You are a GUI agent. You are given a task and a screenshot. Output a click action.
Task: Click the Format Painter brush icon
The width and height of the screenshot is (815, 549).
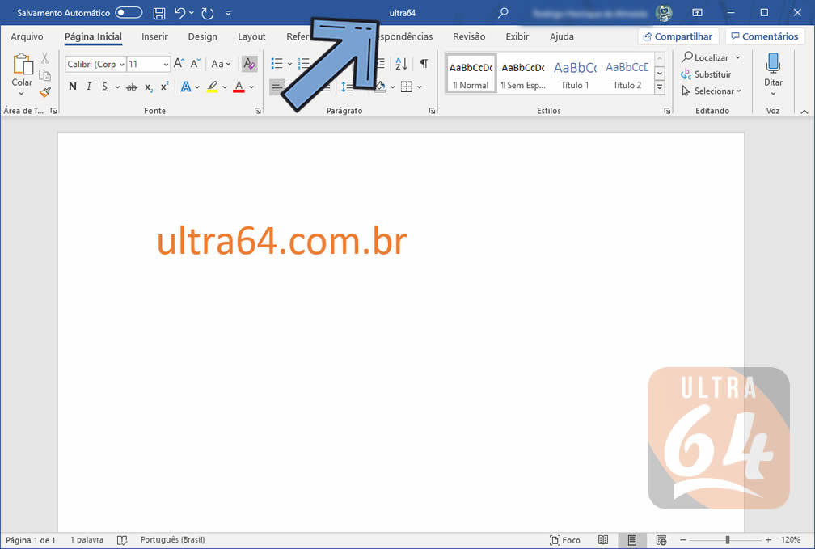click(x=45, y=91)
